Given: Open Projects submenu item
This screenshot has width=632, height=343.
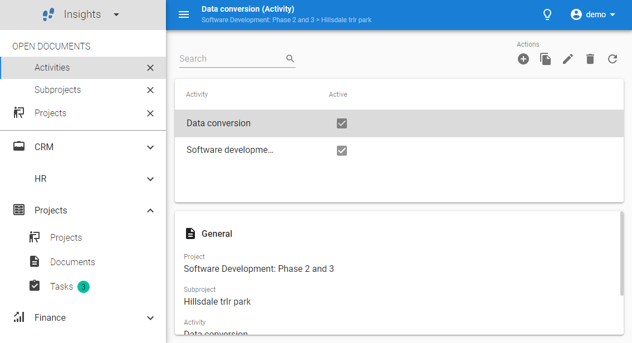Looking at the screenshot, I should [66, 237].
